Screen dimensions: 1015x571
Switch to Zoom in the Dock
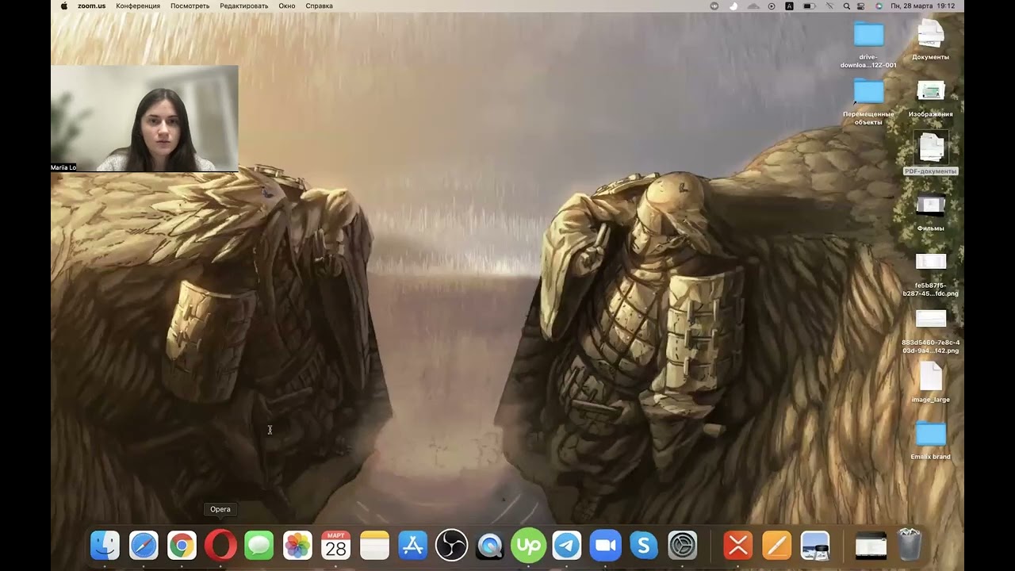(605, 546)
